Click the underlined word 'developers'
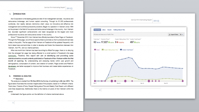The image size is (199, 112). (x=12, y=66)
